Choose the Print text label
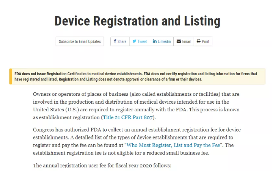 205,41
